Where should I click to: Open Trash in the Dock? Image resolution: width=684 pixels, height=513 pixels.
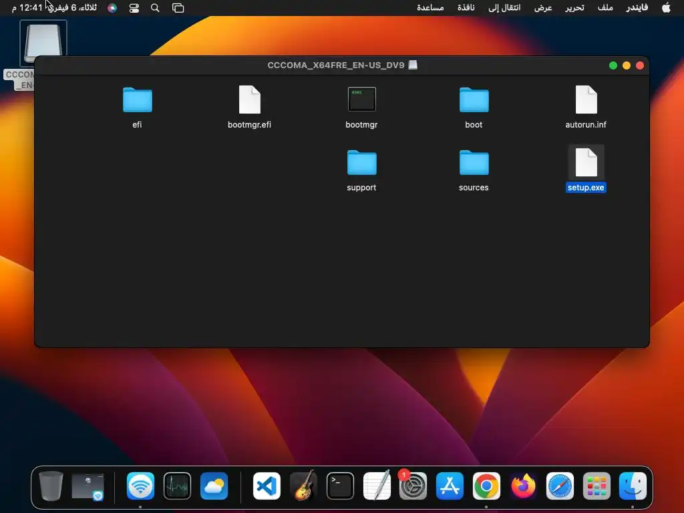pyautogui.click(x=51, y=486)
